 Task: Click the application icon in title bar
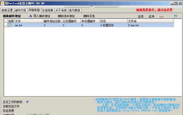point(3,3)
